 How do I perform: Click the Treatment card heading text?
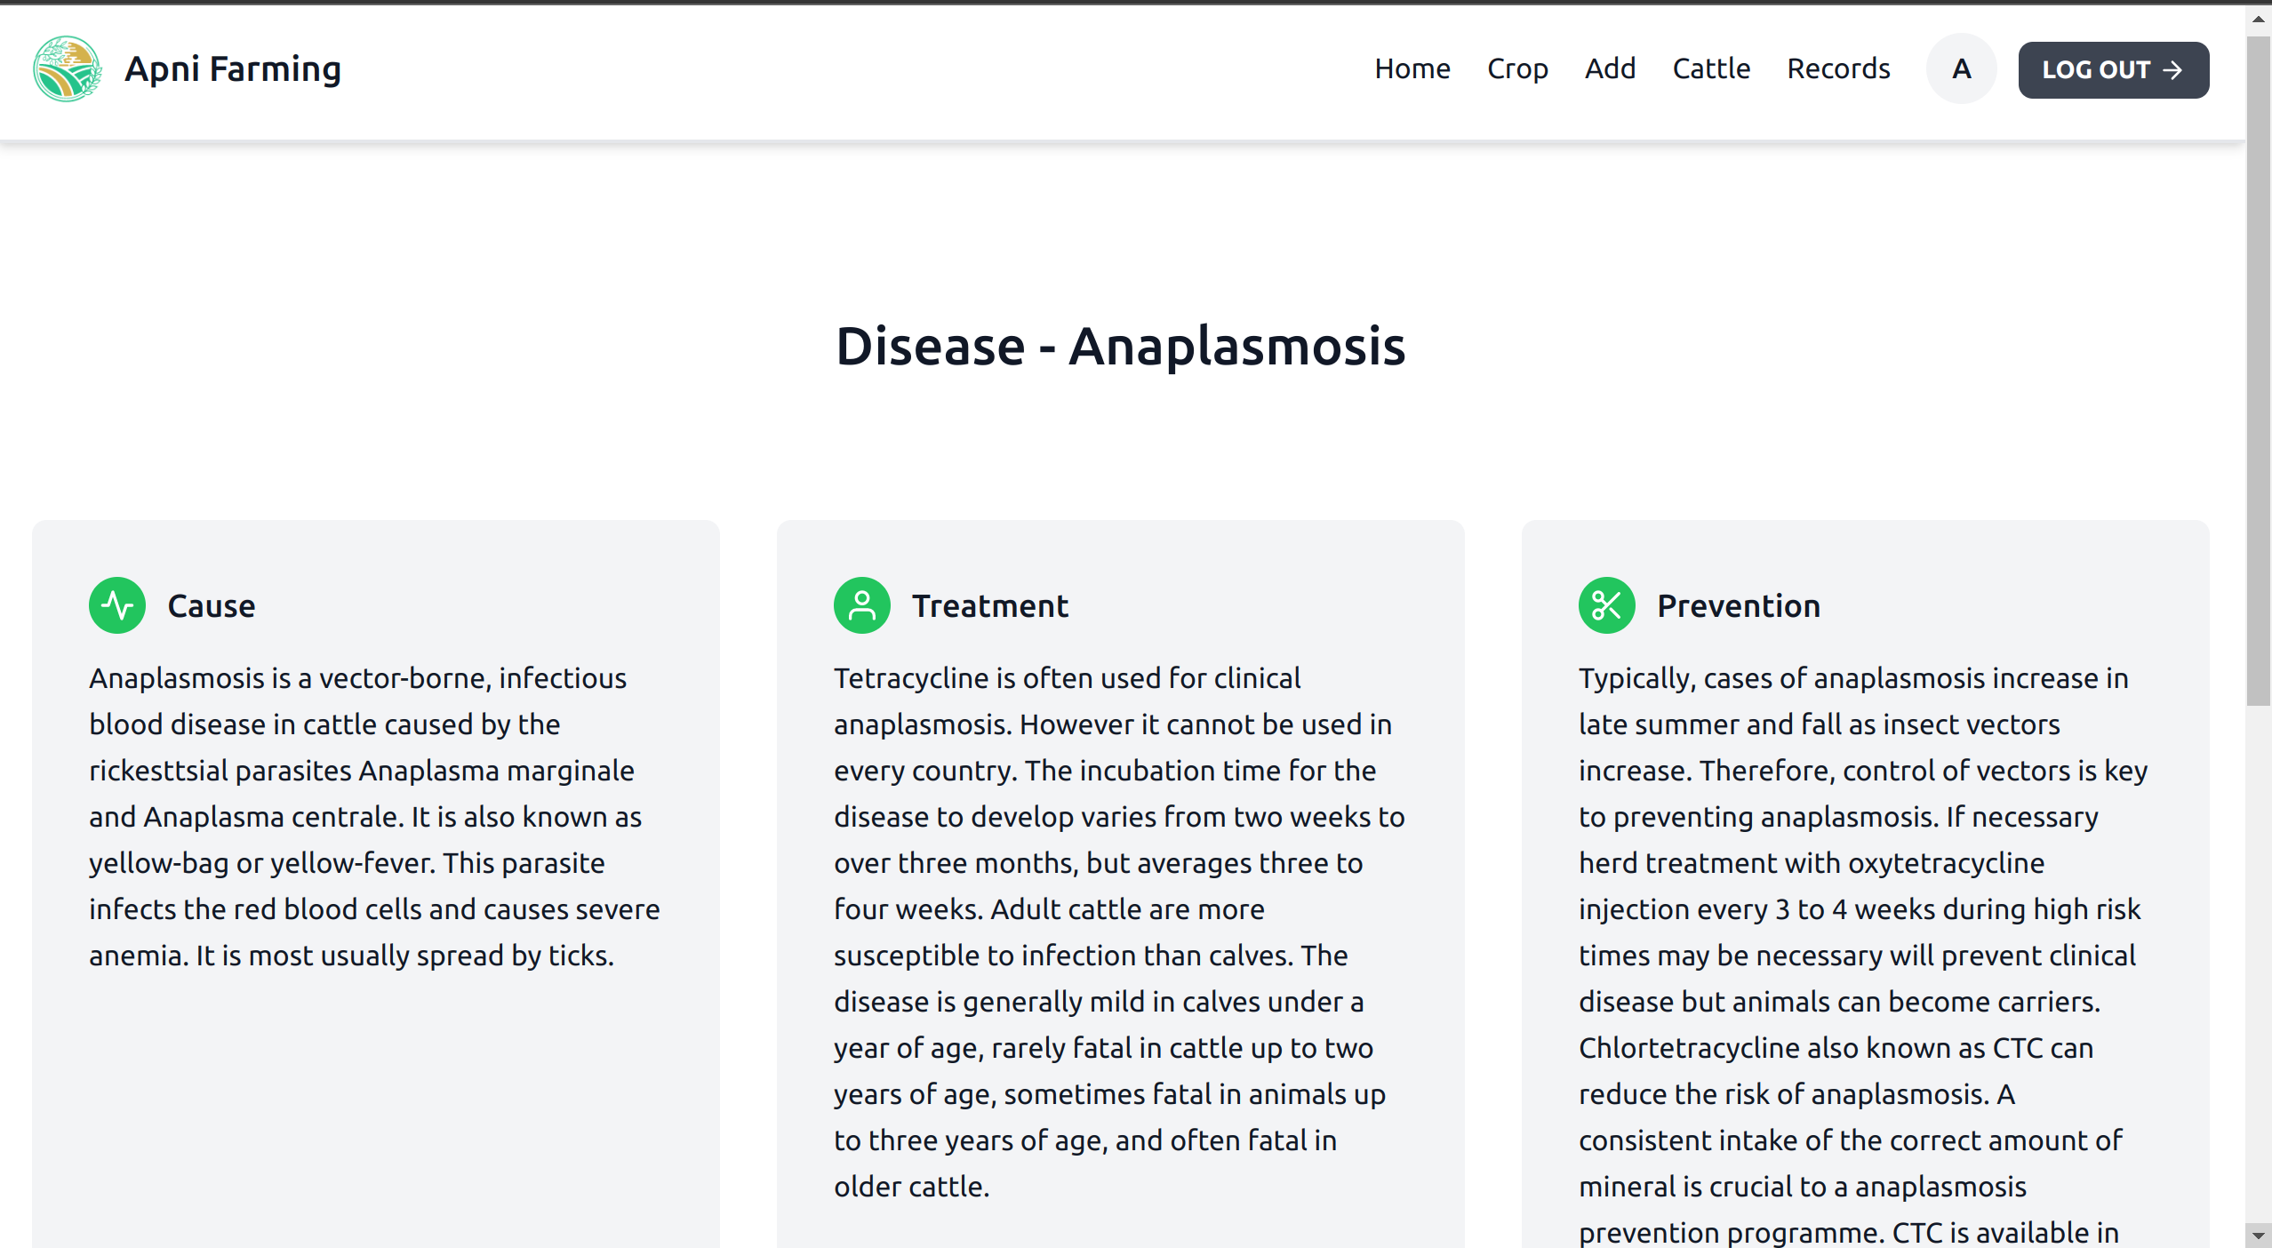click(x=990, y=606)
